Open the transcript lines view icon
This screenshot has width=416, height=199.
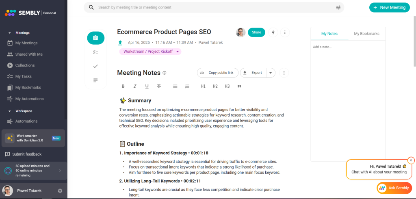(95, 80)
